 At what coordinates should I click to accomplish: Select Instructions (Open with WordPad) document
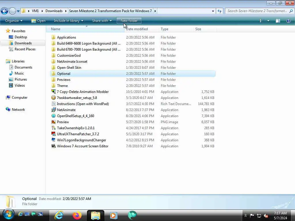pos(133,104)
